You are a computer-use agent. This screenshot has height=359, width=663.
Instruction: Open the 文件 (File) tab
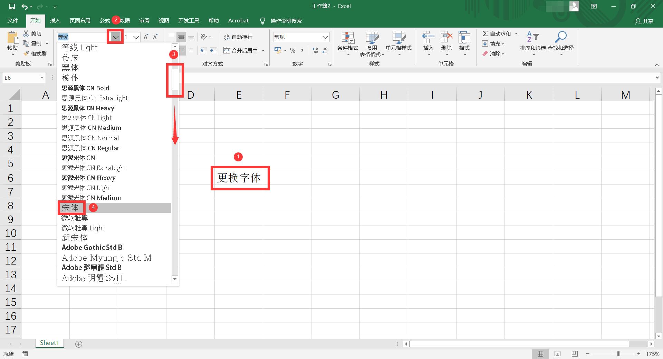(x=13, y=21)
